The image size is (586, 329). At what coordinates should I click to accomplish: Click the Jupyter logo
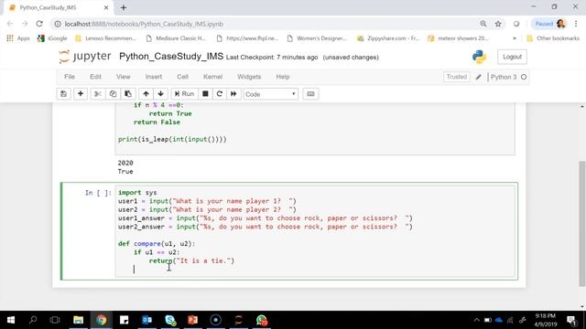pos(85,57)
